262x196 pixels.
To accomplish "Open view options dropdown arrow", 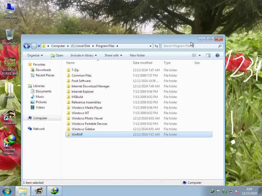I will [x=200, y=55].
